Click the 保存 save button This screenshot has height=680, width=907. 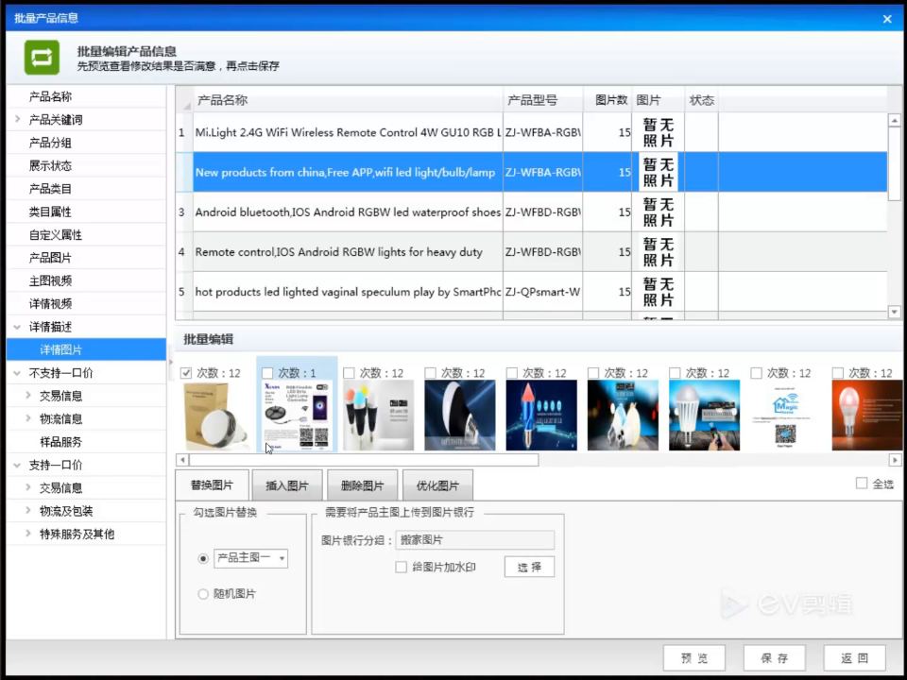point(775,658)
